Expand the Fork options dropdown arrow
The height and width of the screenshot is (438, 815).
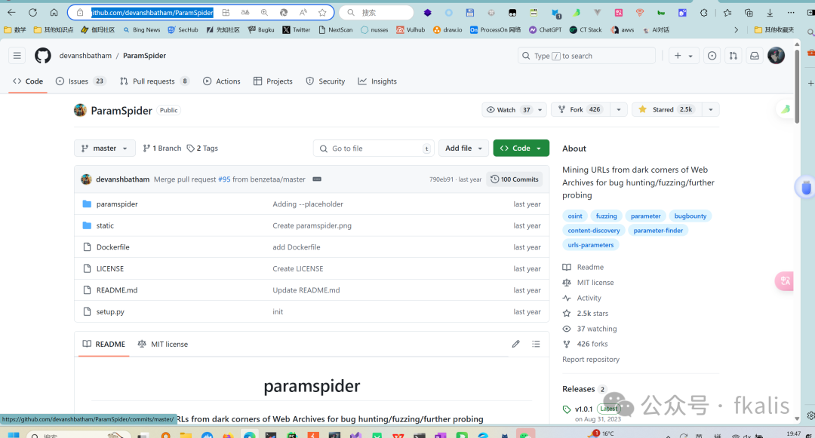coord(619,109)
